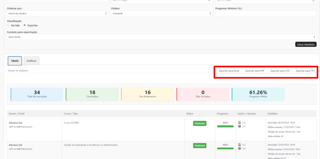Select the 'Na tela' visualization option
320x159 pixels.
tap(8, 25)
